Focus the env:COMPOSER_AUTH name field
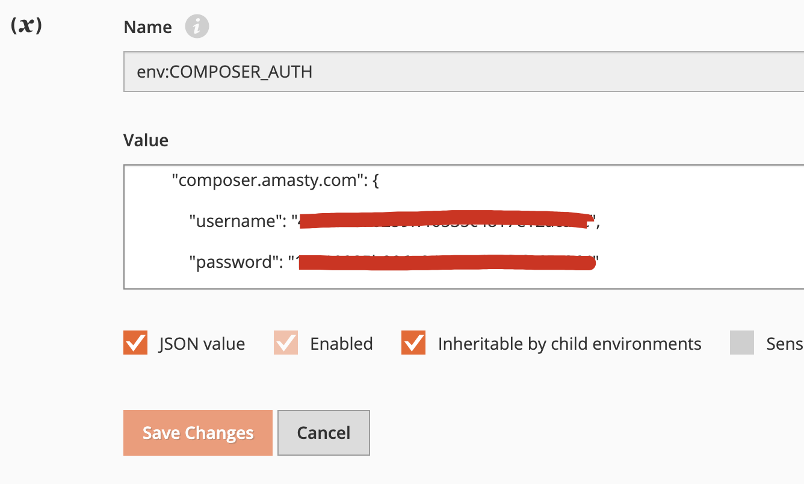 pos(463,72)
